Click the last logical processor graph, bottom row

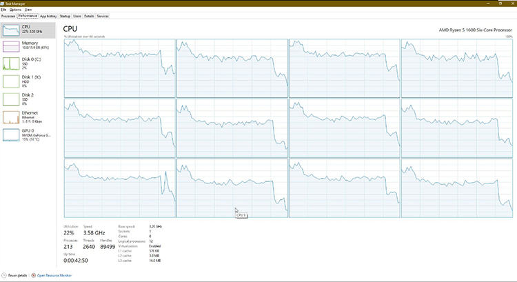coord(457,188)
